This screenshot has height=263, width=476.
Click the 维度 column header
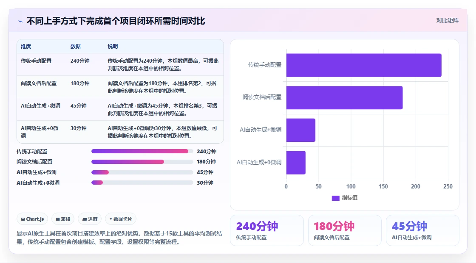[26, 46]
